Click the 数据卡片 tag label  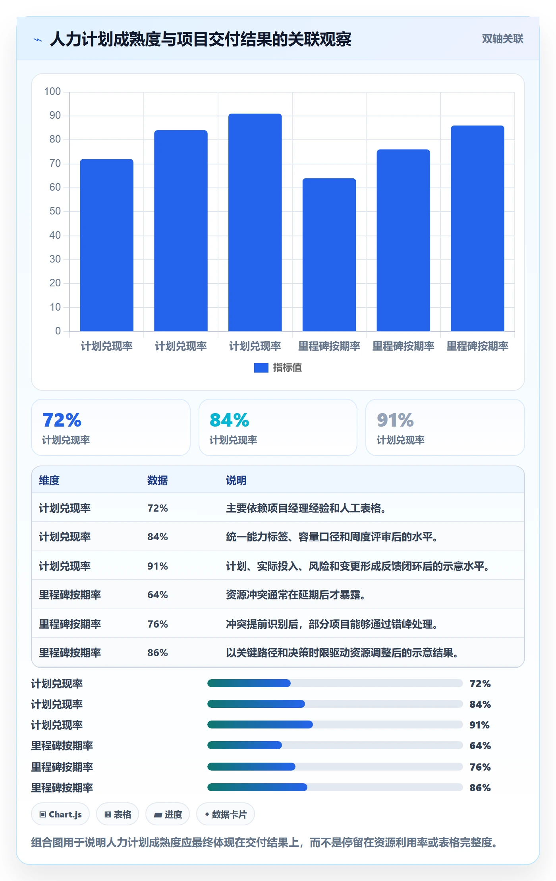[229, 815]
